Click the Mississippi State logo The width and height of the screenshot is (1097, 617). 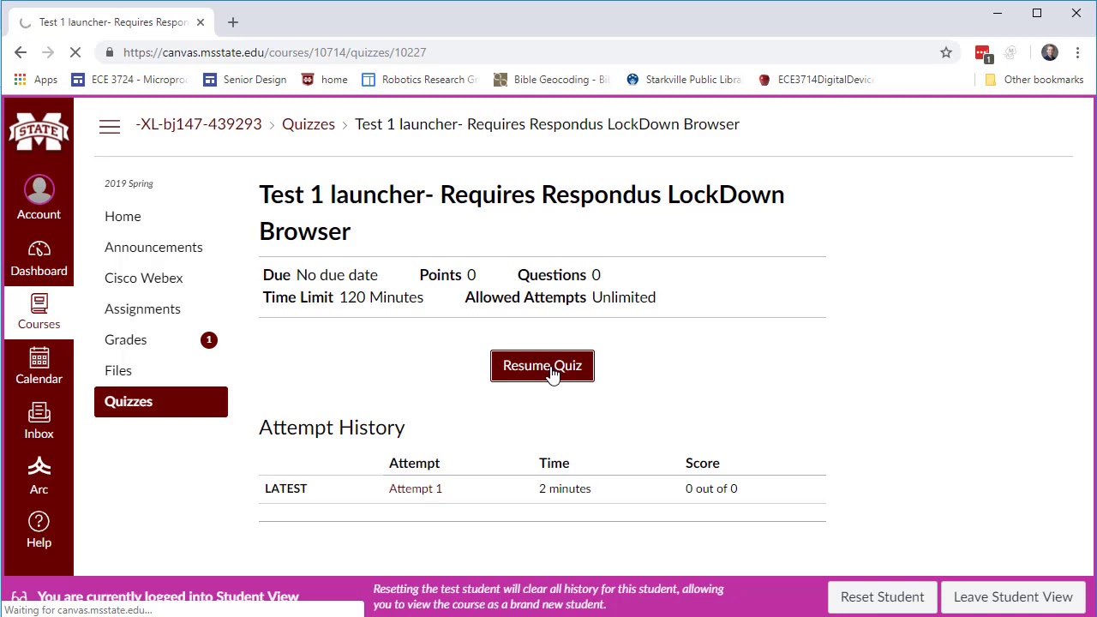click(39, 131)
